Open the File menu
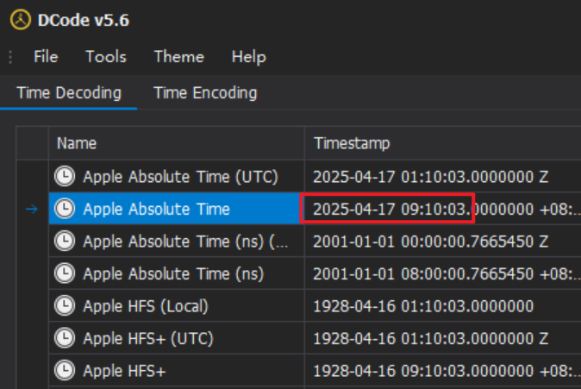Screen dimensions: 581x389 click(x=46, y=57)
